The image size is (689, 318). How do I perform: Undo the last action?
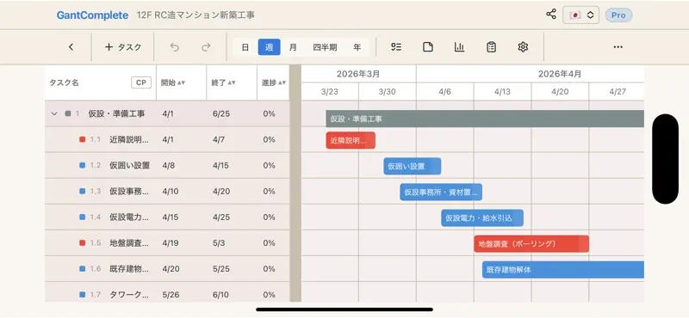(175, 47)
